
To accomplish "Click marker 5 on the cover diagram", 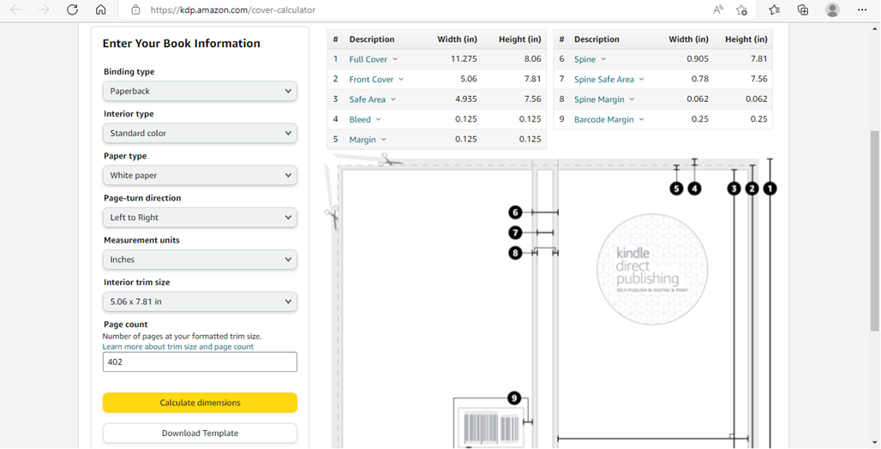I will tap(676, 189).
